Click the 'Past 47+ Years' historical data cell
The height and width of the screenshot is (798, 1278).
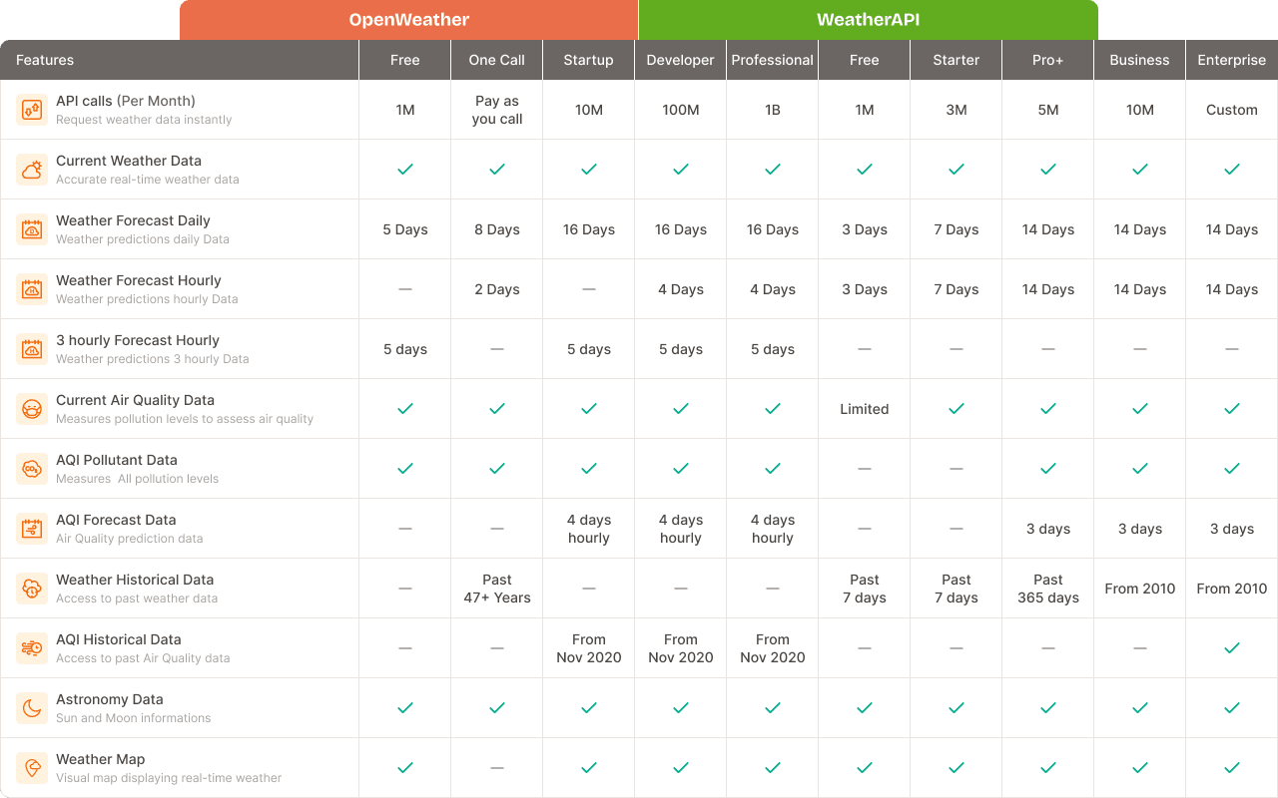(496, 589)
